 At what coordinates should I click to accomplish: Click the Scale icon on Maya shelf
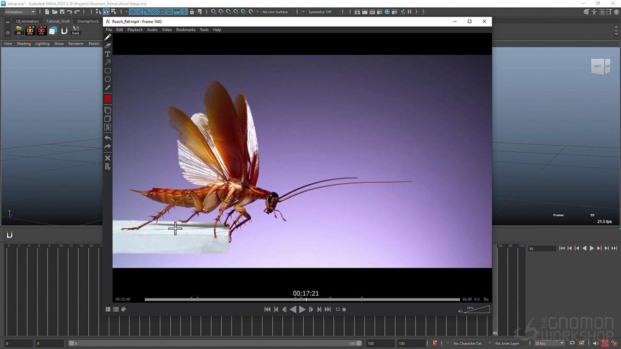click(x=76, y=31)
